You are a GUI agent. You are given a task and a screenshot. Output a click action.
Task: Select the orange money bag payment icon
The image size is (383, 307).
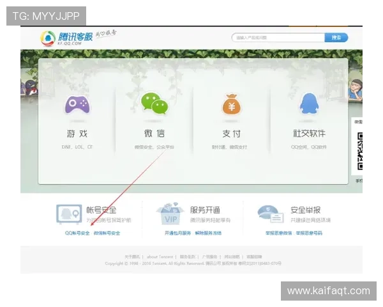pos(232,104)
